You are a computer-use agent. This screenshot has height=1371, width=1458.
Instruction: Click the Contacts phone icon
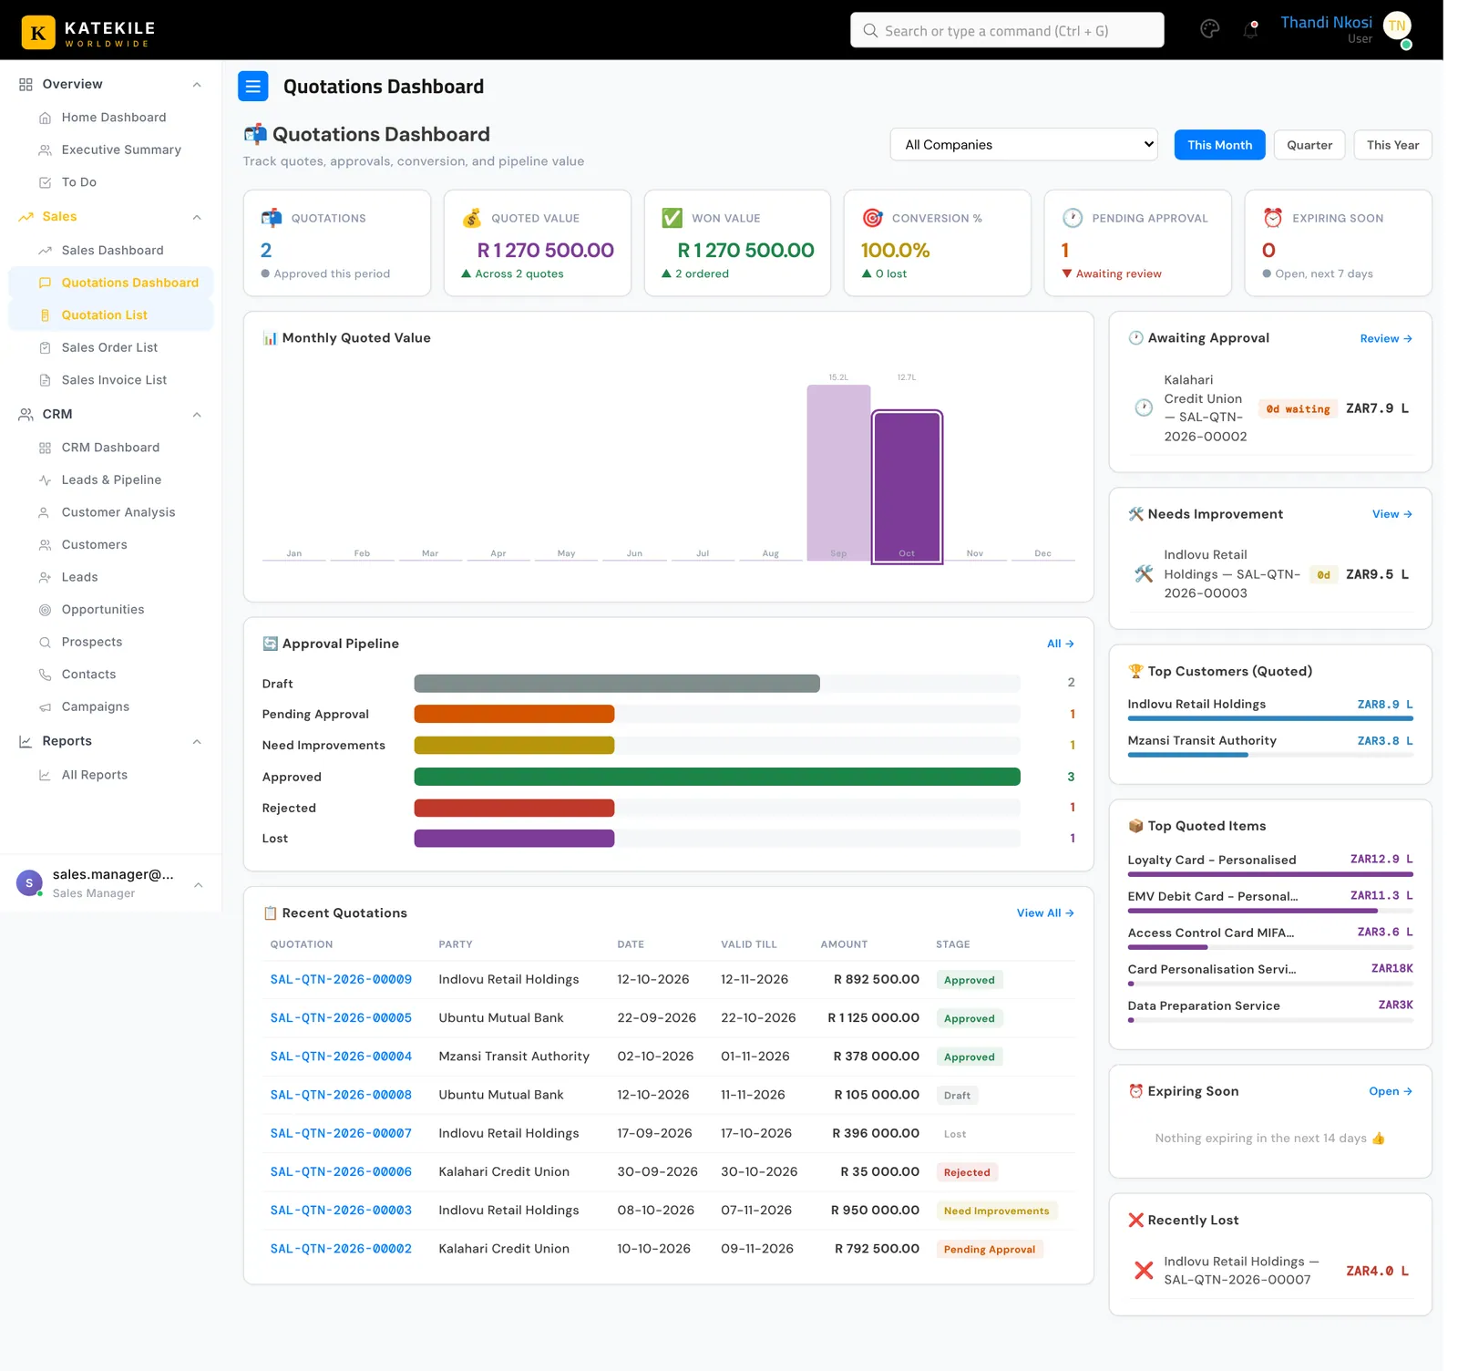tap(45, 675)
